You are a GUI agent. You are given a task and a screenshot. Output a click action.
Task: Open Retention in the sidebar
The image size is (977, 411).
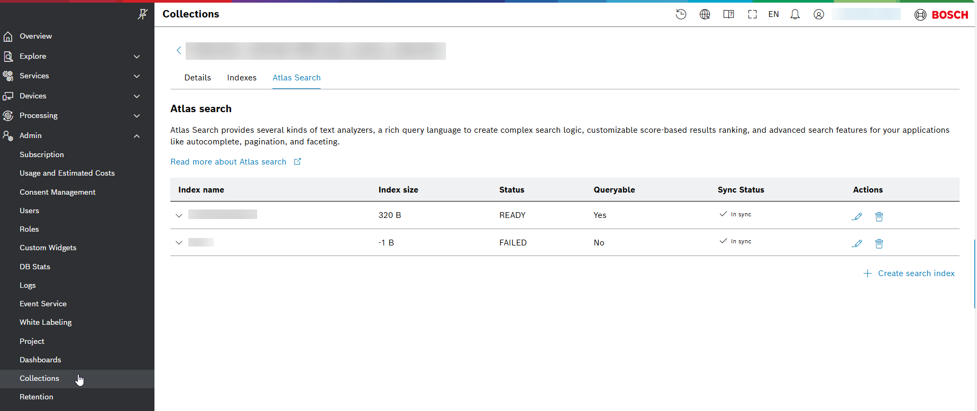[36, 397]
